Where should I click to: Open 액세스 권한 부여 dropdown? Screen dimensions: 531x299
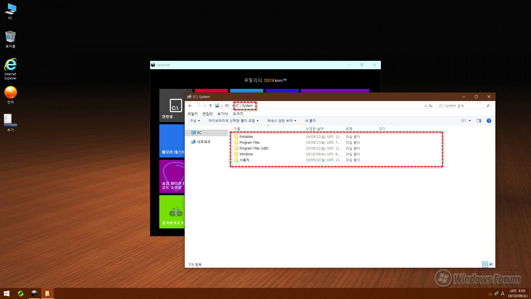click(282, 121)
